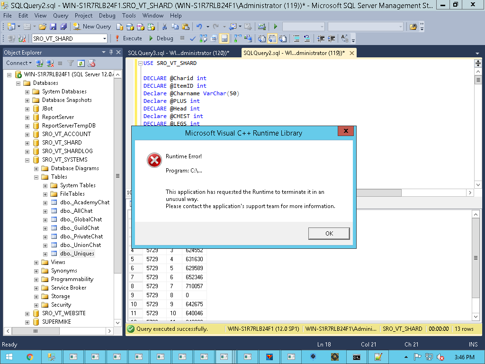This screenshot has height=364, width=485.
Task: Expand the Programmability folder node
Action: 36,280
